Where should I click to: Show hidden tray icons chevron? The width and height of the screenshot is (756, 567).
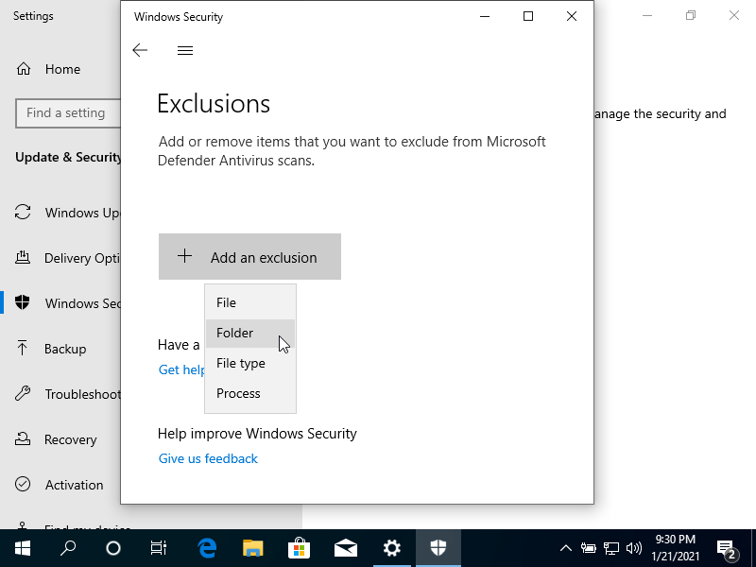coord(565,548)
